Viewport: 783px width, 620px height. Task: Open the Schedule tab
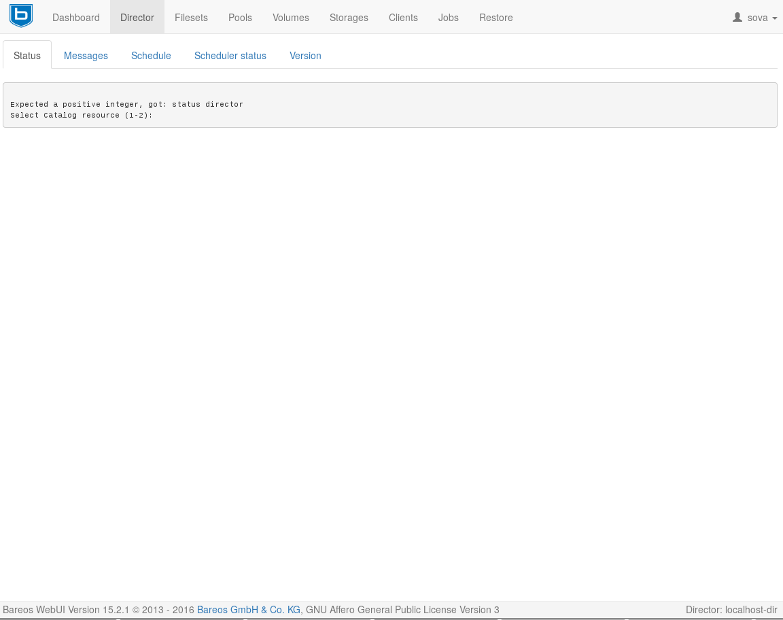click(x=151, y=56)
